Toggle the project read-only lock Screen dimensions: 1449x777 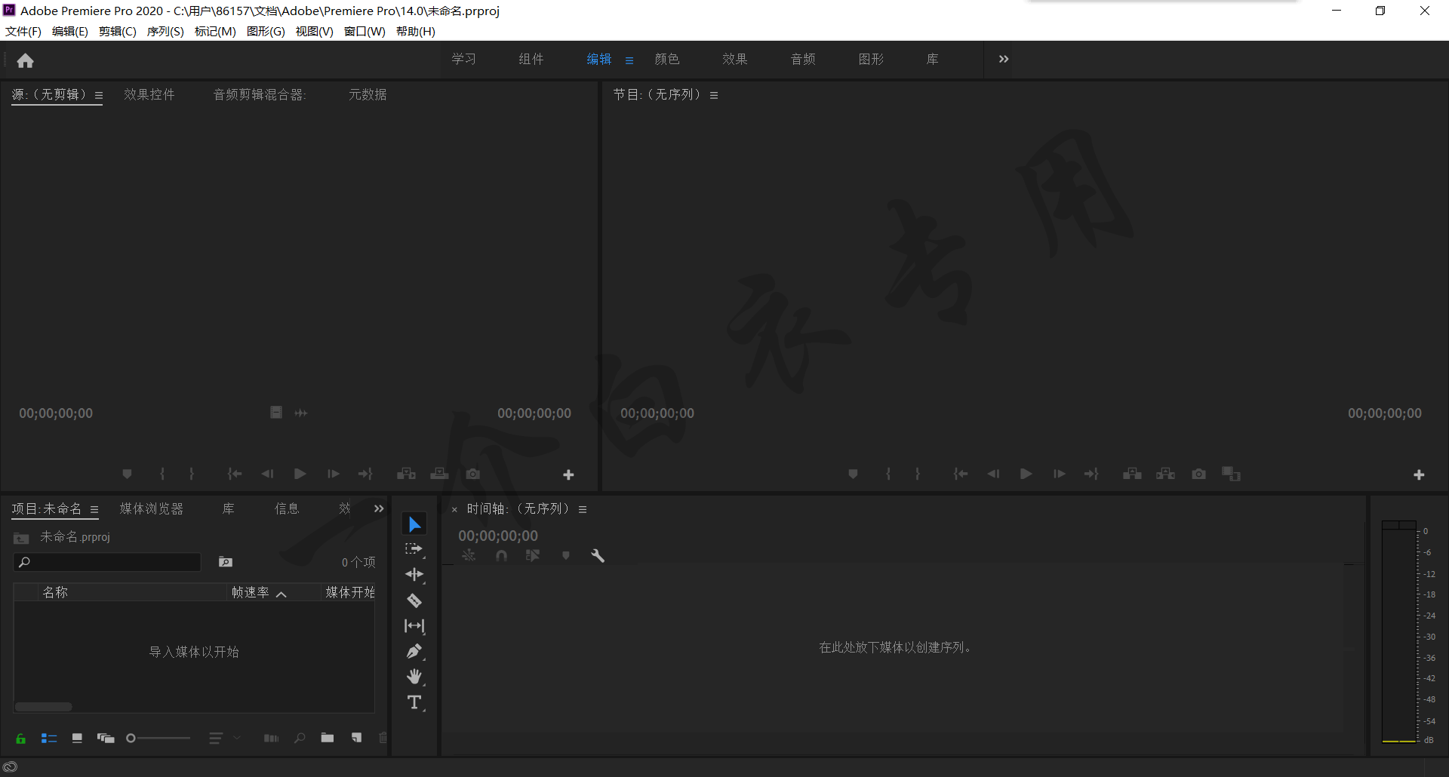pos(21,739)
